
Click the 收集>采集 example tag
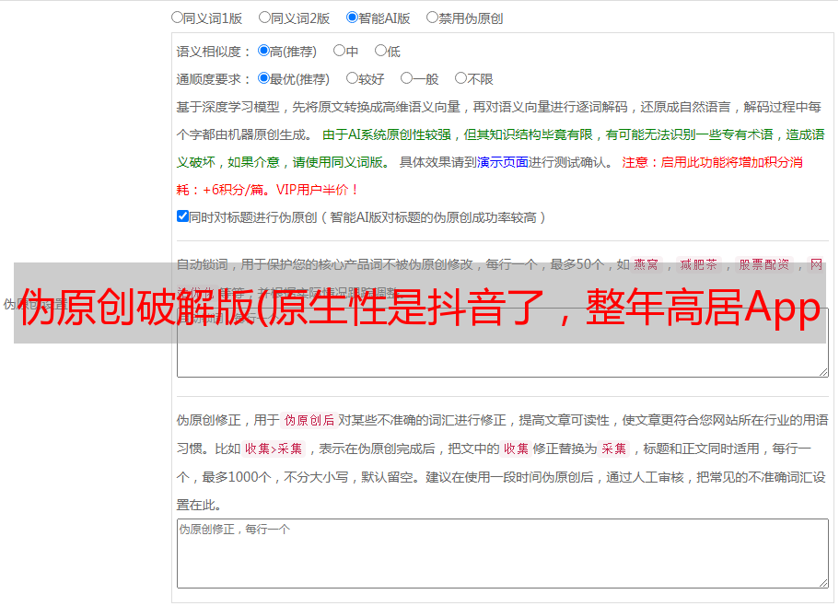click(274, 449)
